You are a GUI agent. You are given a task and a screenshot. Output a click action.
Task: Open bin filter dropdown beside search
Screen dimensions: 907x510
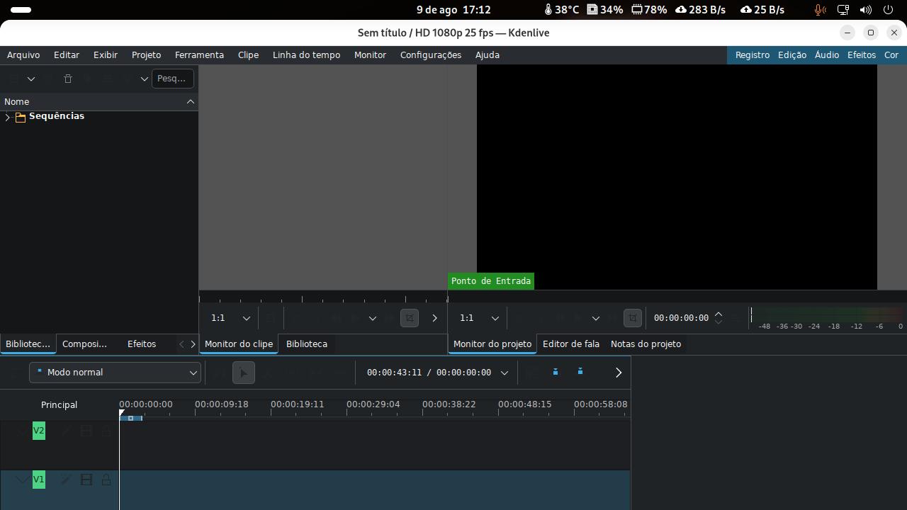coord(144,79)
